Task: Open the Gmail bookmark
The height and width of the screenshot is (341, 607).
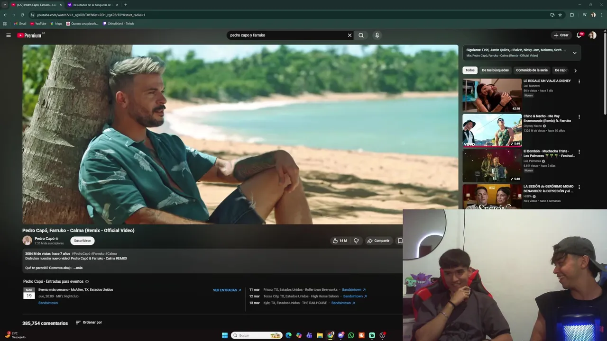Action: (x=20, y=24)
